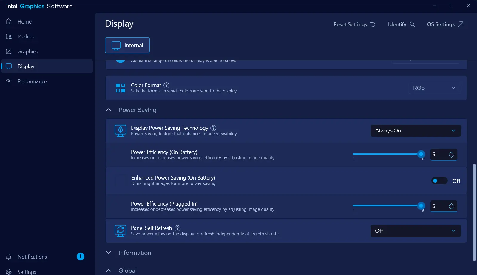Click the Panel Self Refresh setting title
The height and width of the screenshot is (275, 477).
tap(151, 228)
